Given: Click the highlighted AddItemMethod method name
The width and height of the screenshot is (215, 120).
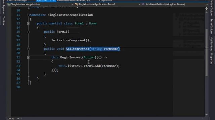Looking at the screenshot, I should [77, 49].
